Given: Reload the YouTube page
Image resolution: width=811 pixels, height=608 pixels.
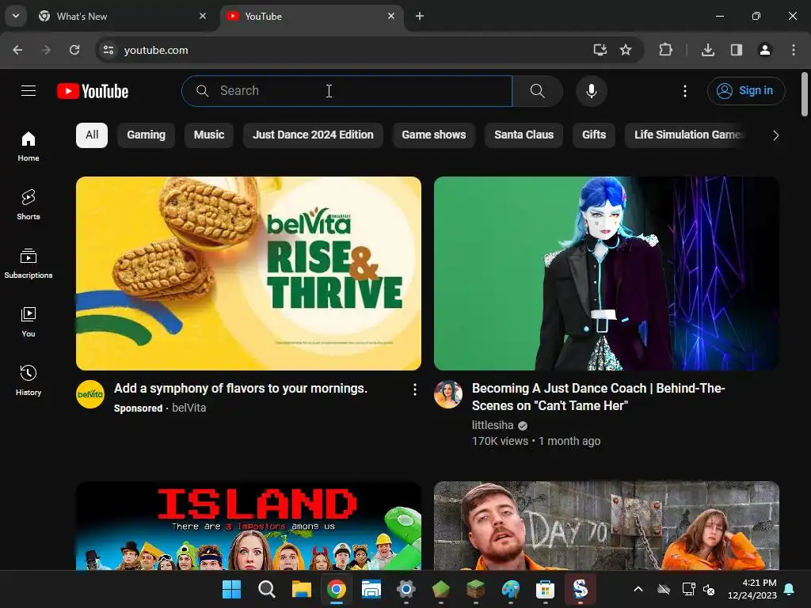Looking at the screenshot, I should pos(74,50).
